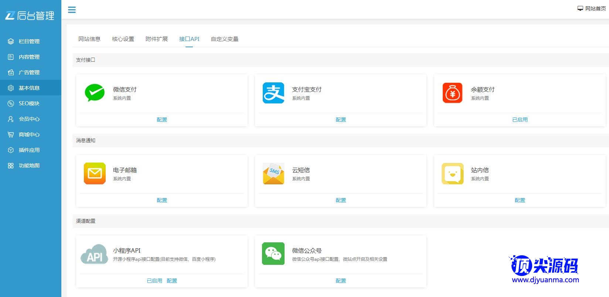Switch to the 核心设置 tab
609x297 pixels.
(x=123, y=39)
